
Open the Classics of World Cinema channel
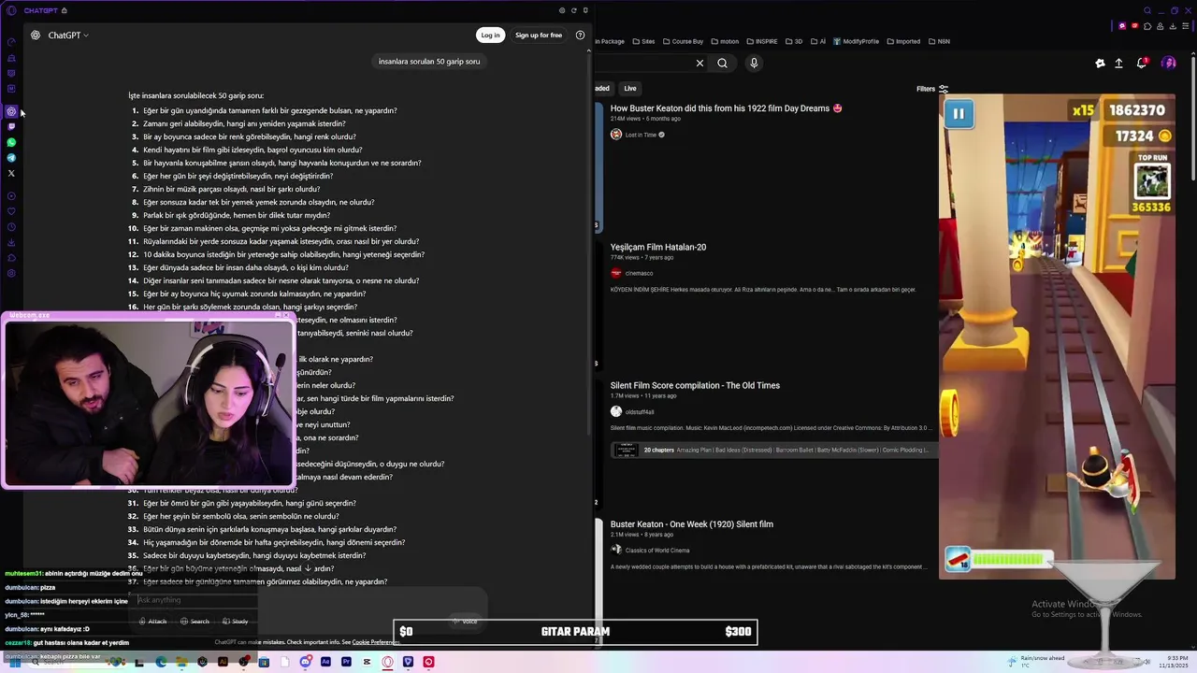tap(657, 551)
